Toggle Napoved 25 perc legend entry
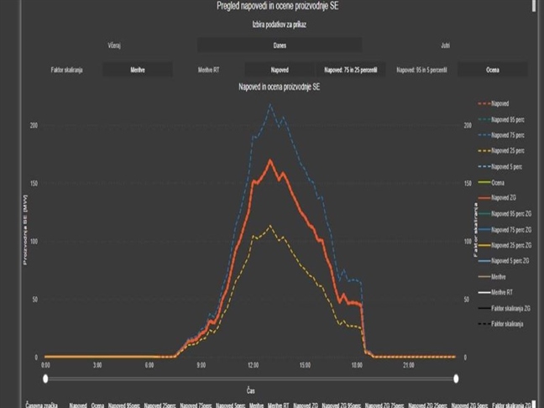 (x=501, y=150)
